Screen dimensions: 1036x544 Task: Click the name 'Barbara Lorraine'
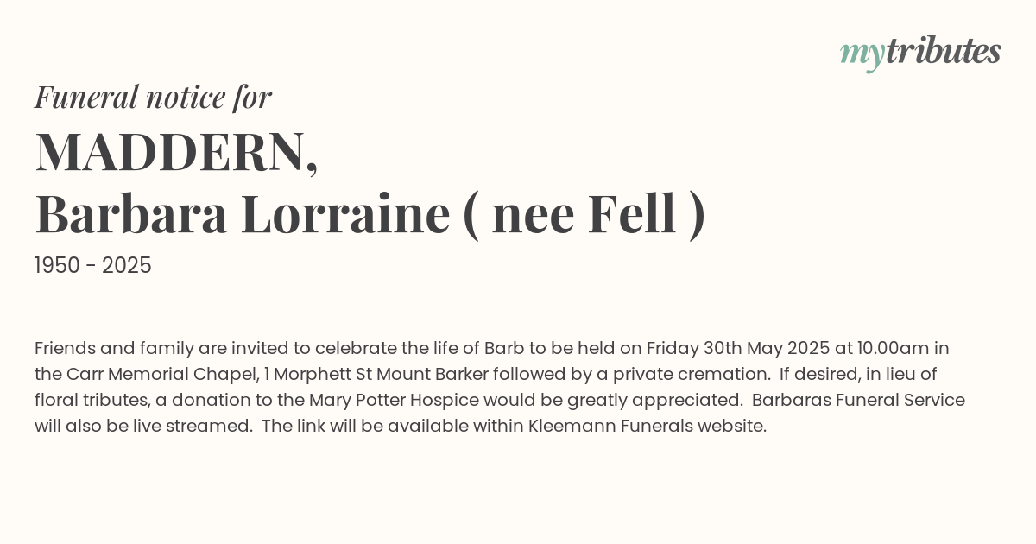pyautogui.click(x=243, y=215)
